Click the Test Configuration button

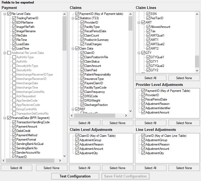(x=75, y=176)
